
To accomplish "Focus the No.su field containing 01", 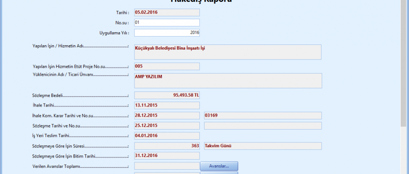I will pos(167,23).
